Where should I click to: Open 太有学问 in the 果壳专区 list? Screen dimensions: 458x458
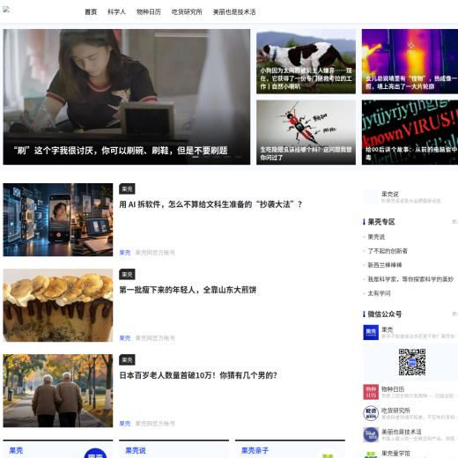379,293
